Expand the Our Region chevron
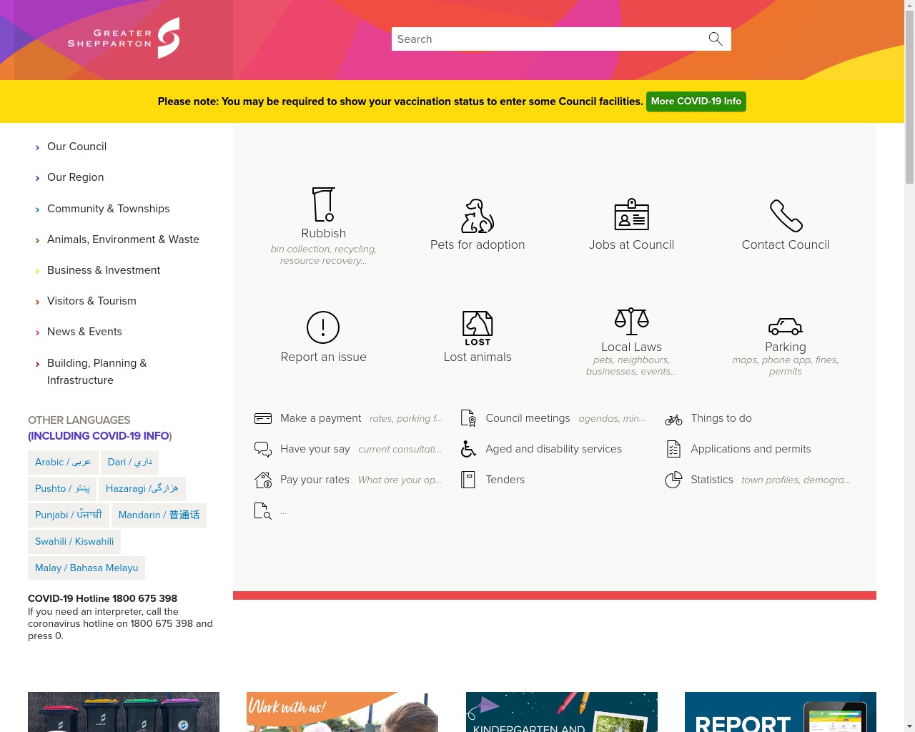The image size is (915, 732). coord(37,178)
